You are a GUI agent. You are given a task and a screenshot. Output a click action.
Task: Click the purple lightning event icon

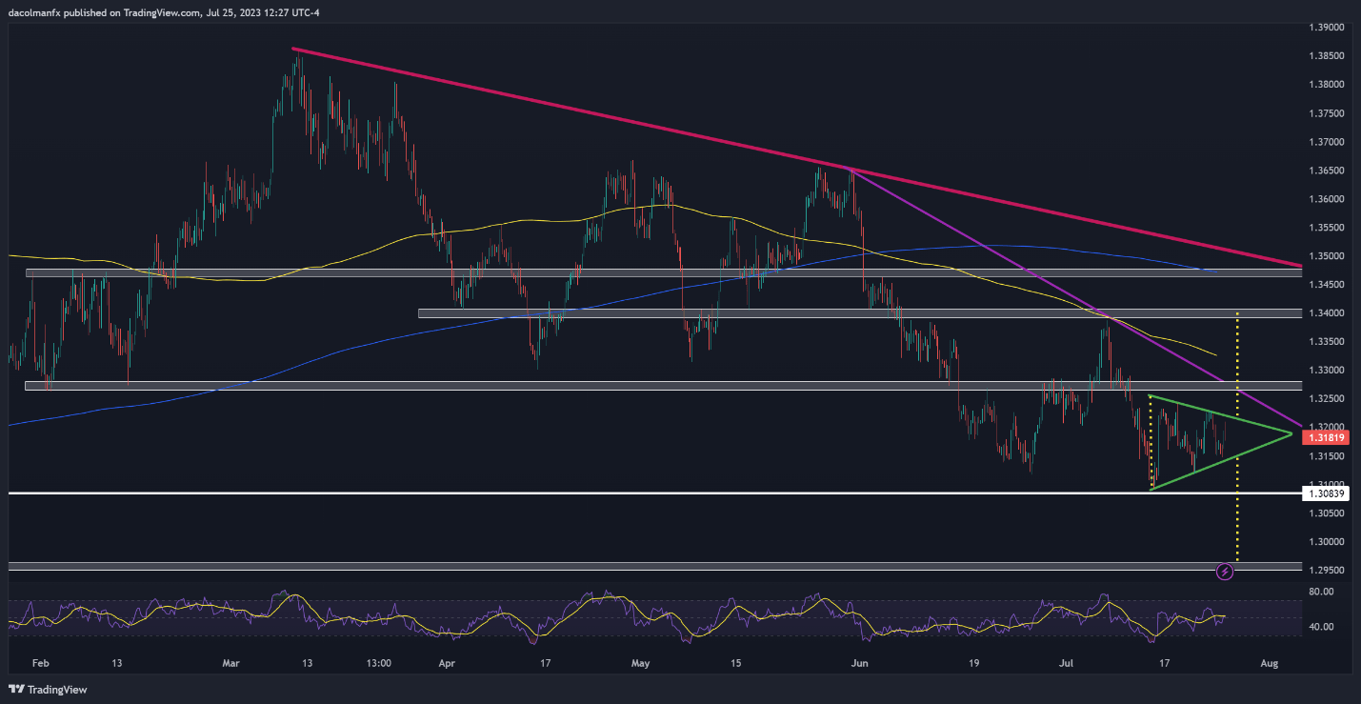click(1226, 573)
